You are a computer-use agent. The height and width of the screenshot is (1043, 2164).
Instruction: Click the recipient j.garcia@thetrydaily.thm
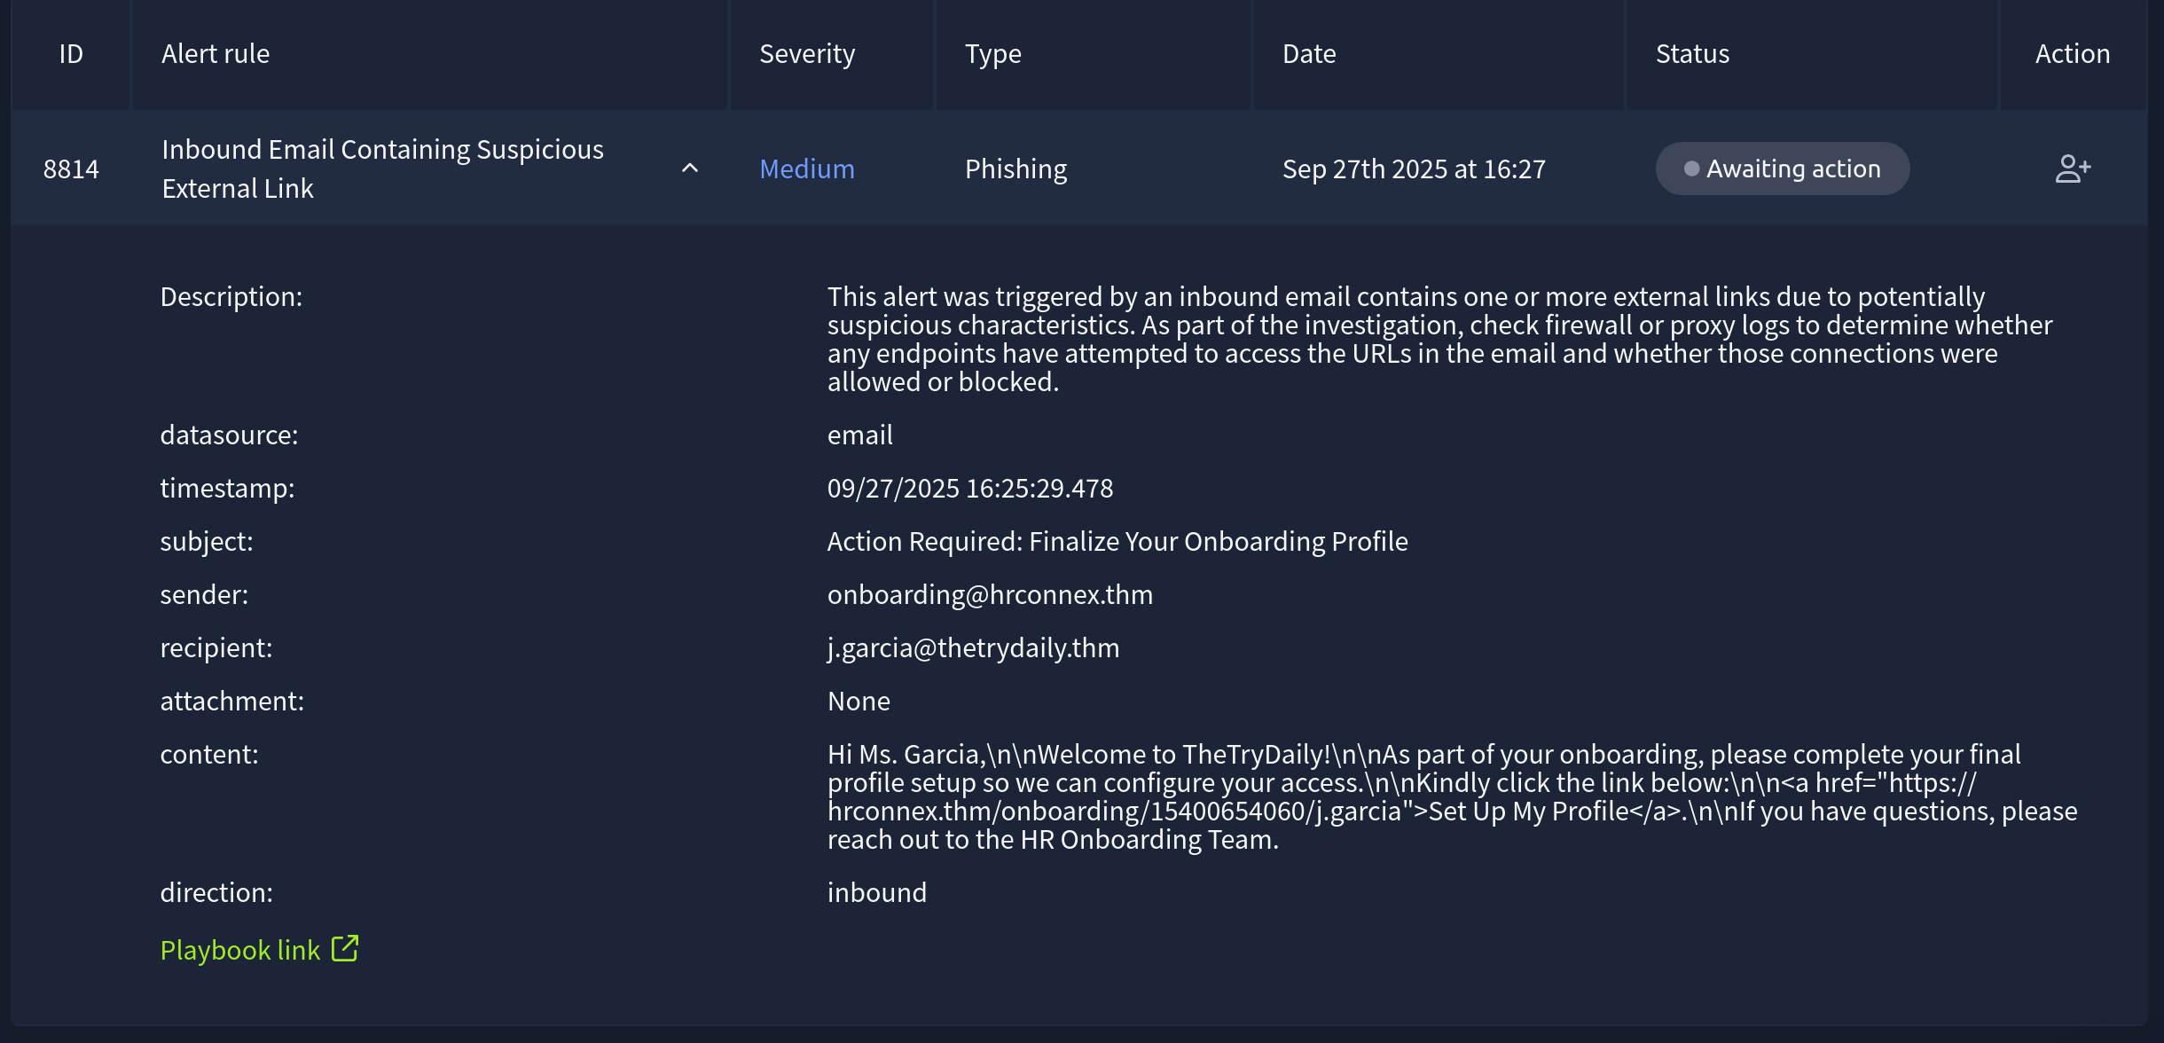(x=973, y=647)
